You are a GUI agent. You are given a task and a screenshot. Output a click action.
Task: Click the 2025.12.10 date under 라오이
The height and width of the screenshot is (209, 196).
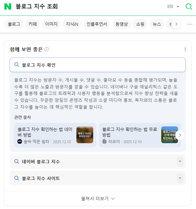pos(133,142)
